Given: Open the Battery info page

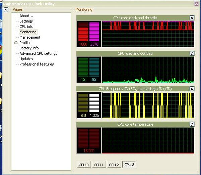Looking at the screenshot, I should [29, 48].
